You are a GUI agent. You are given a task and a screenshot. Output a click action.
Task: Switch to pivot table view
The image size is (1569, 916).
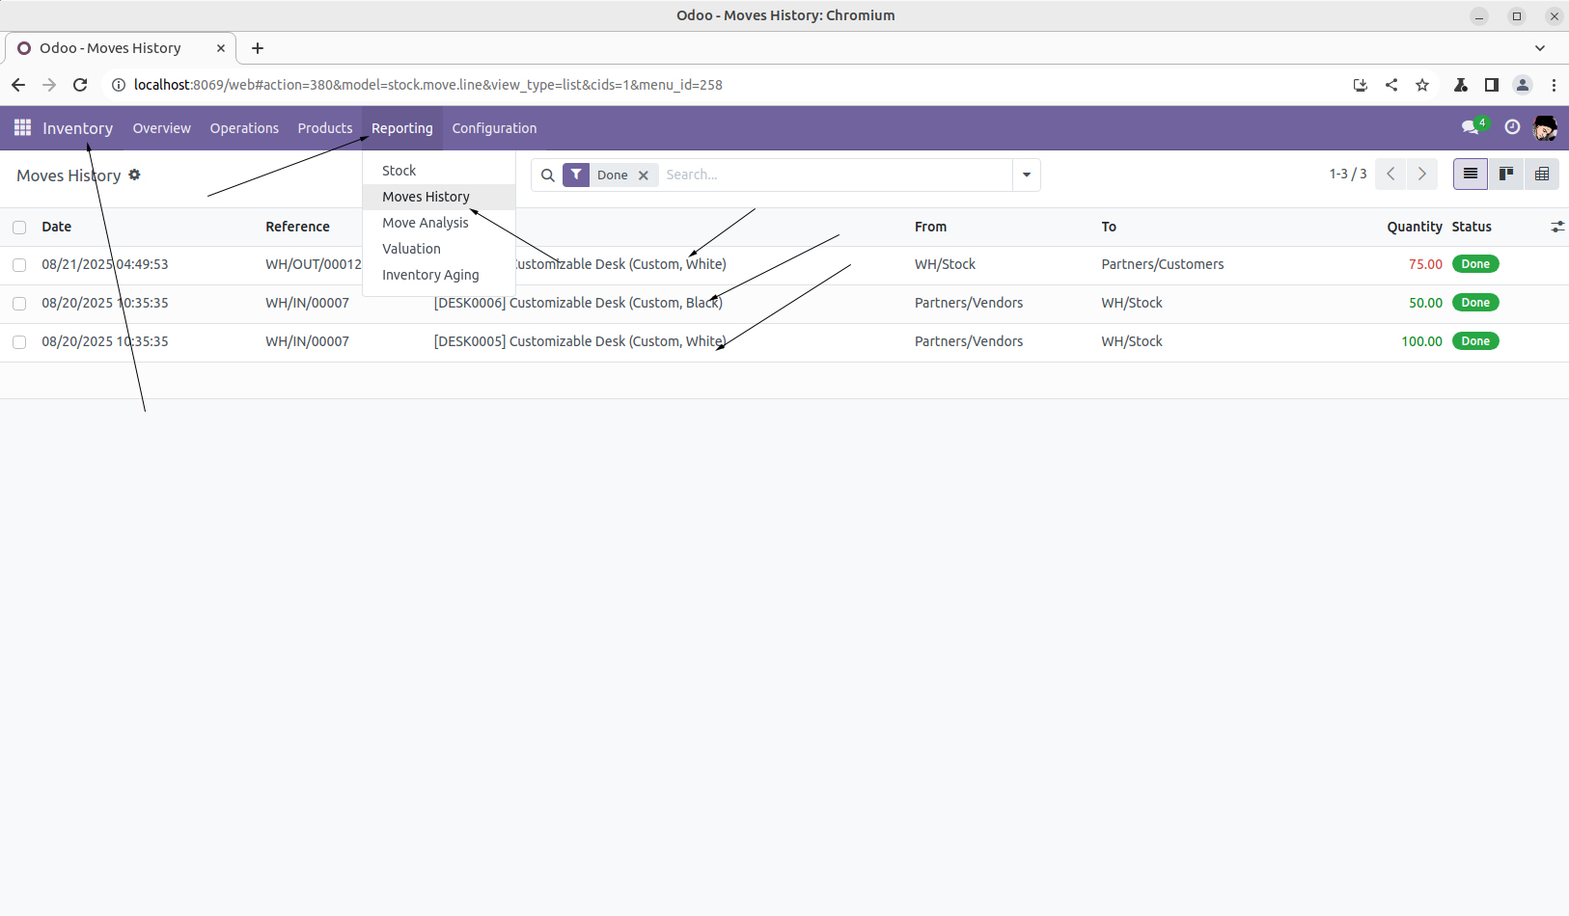click(1541, 175)
